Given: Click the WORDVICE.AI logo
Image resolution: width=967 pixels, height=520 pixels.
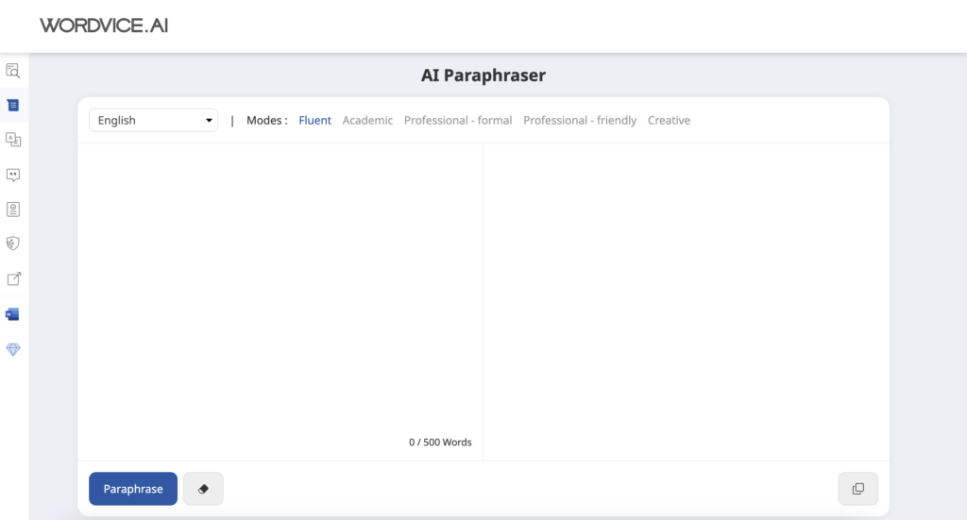Looking at the screenshot, I should click(104, 25).
